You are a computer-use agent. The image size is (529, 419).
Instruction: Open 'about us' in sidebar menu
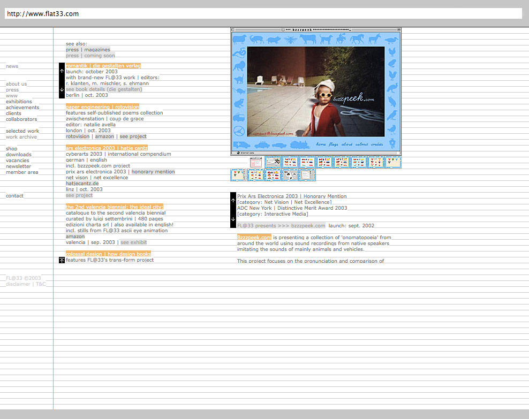click(16, 84)
